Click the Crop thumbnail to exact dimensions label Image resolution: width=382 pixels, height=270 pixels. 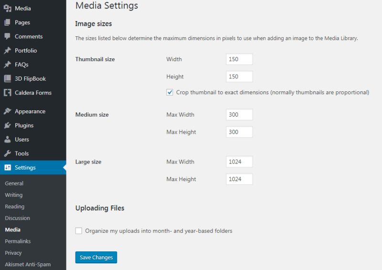(x=273, y=92)
